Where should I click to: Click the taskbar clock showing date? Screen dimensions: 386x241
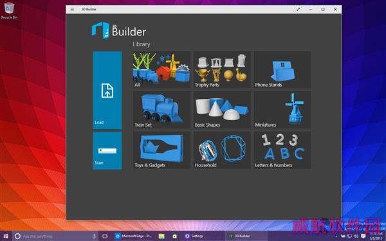tap(376, 237)
